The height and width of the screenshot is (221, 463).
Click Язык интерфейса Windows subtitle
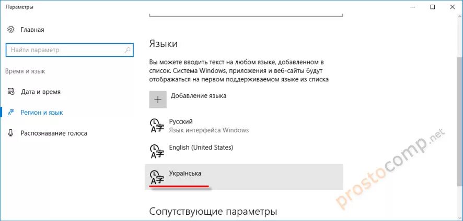209,130
